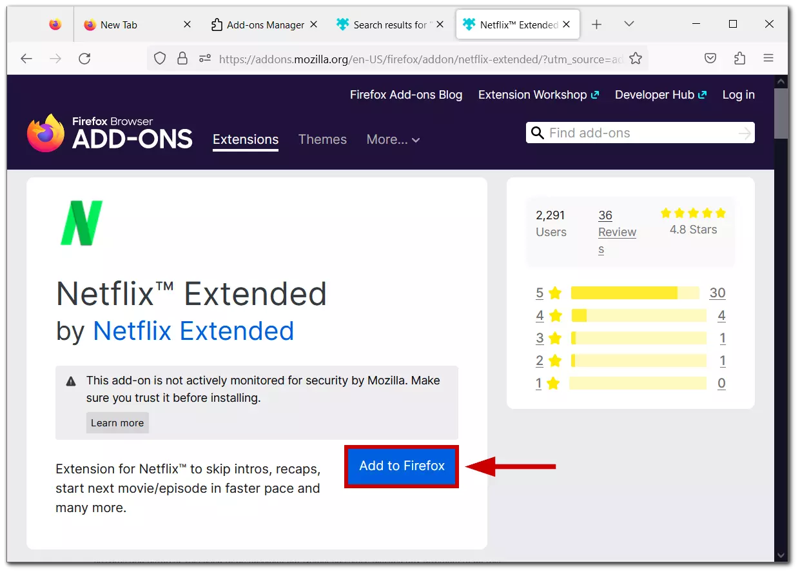
Task: Switch to the New Tab tab
Action: pyautogui.click(x=137, y=25)
